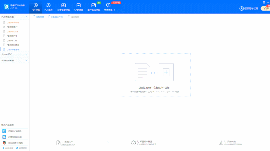Select 文件转Word in sidebar
The height and width of the screenshot is (151, 270).
13,22
